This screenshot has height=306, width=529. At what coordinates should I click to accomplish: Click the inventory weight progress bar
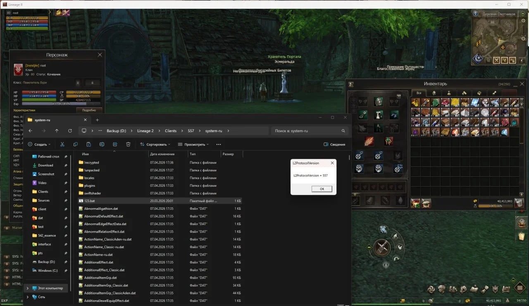tap(495, 206)
